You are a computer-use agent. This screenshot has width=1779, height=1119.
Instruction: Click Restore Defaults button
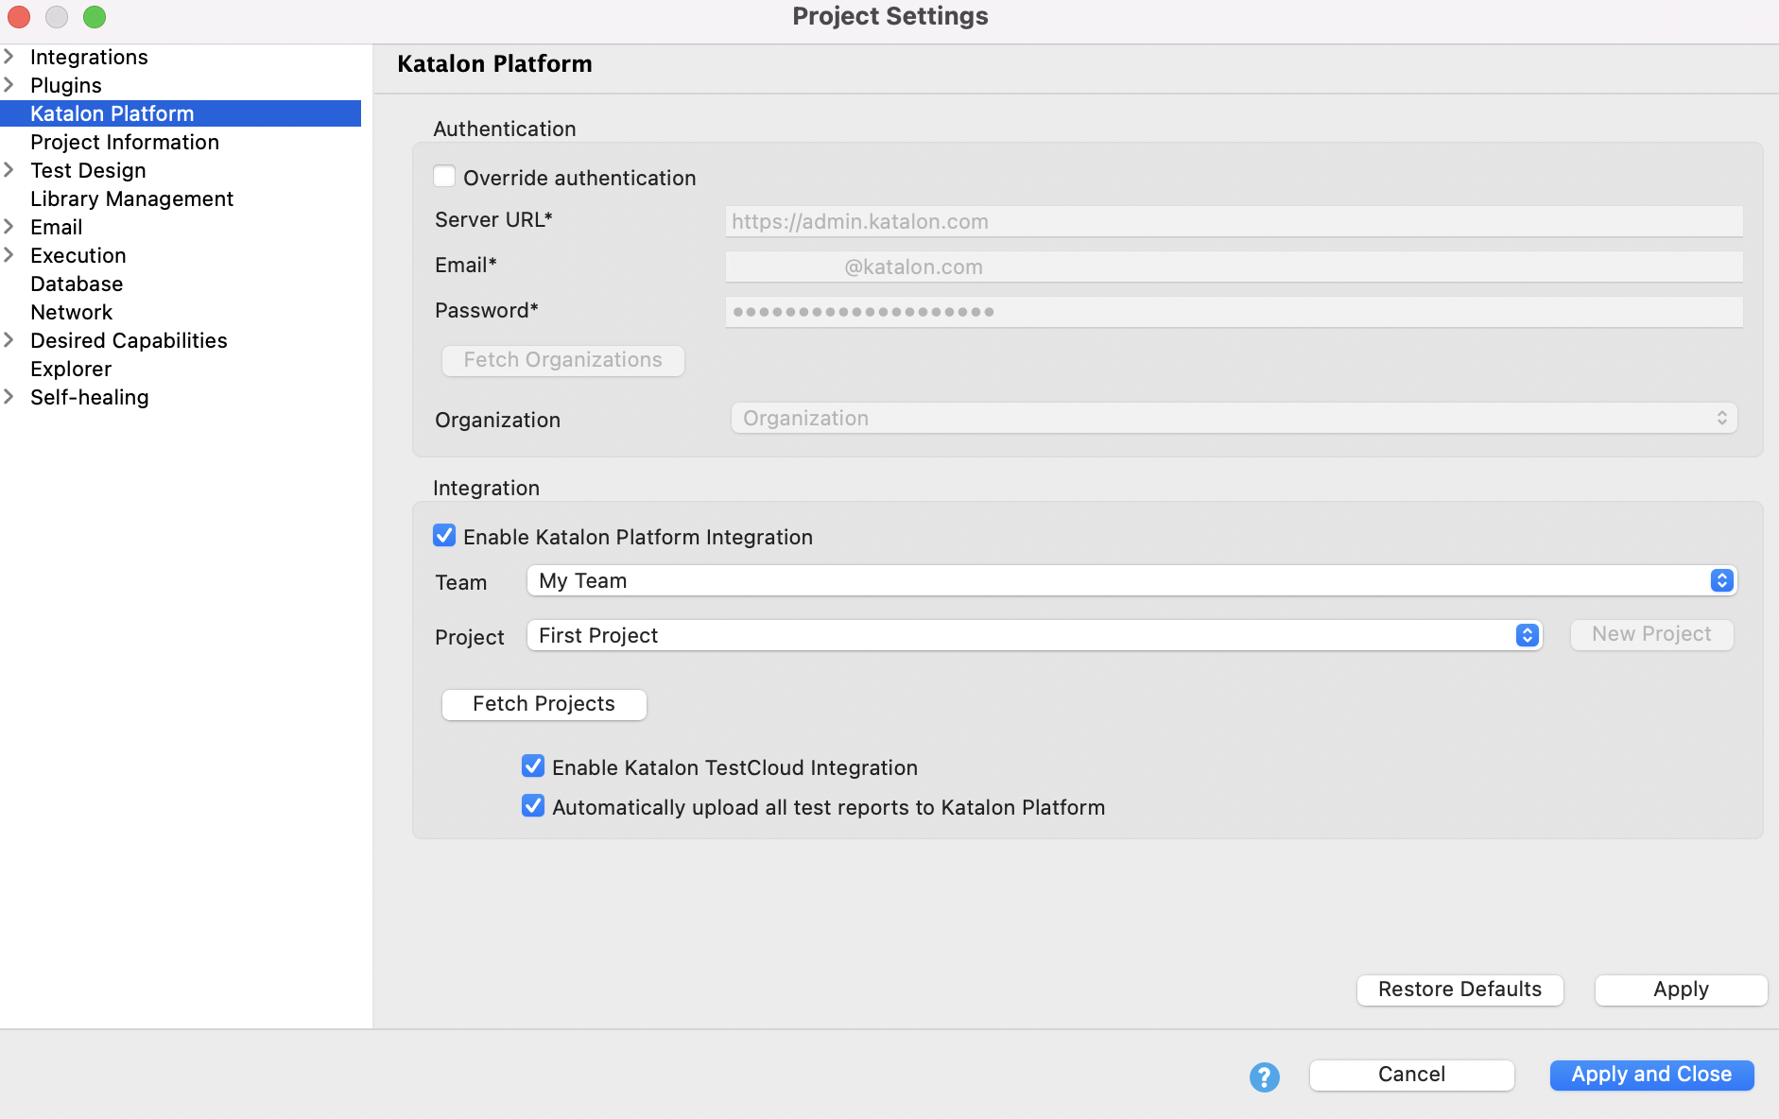1459,990
